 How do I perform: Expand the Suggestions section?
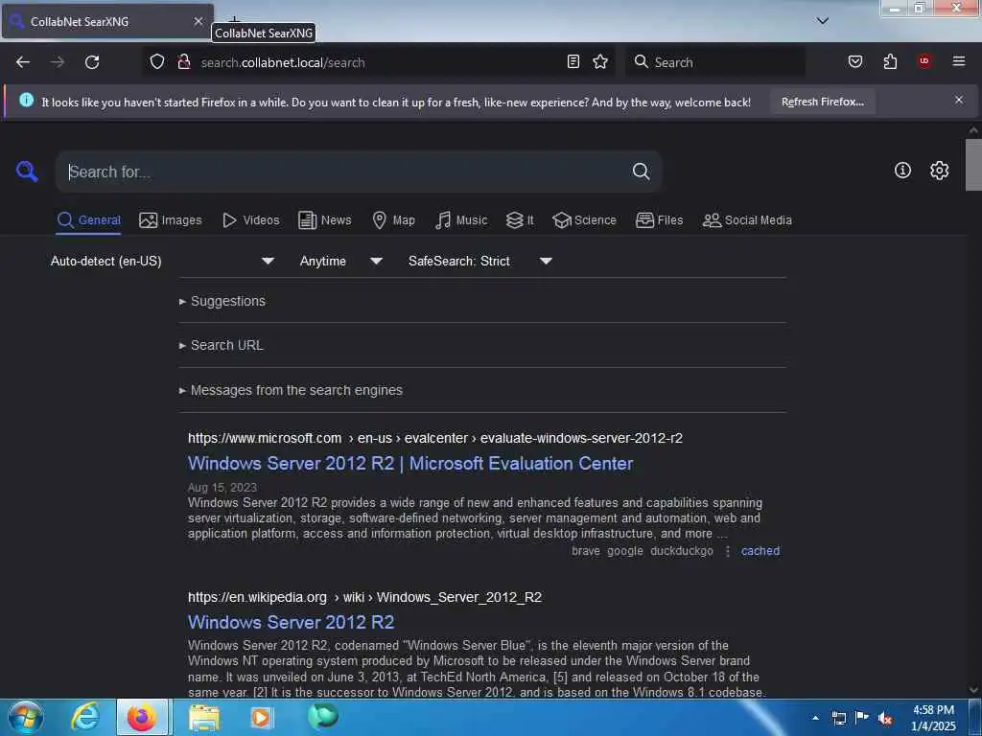(222, 301)
